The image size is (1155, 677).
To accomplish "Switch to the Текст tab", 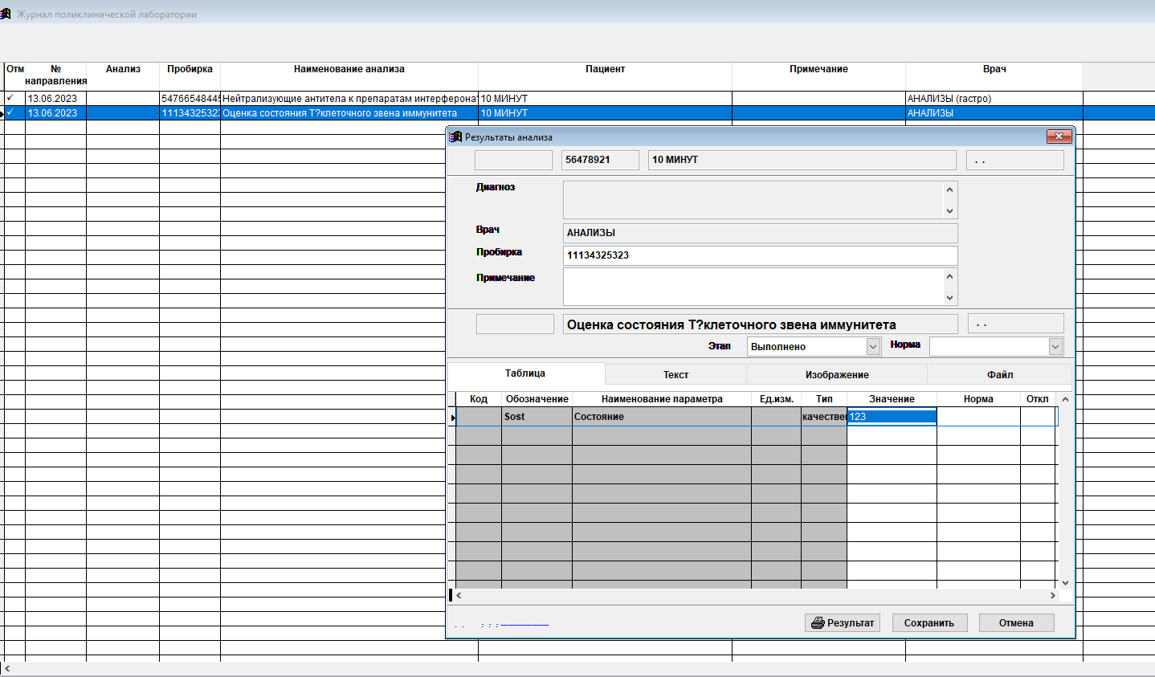I will coord(675,375).
